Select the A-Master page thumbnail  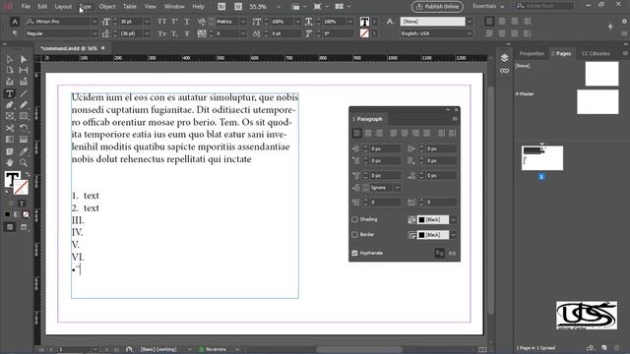coord(598,102)
